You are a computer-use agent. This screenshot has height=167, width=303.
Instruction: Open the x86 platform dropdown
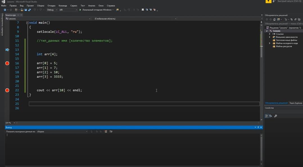(x=68, y=10)
